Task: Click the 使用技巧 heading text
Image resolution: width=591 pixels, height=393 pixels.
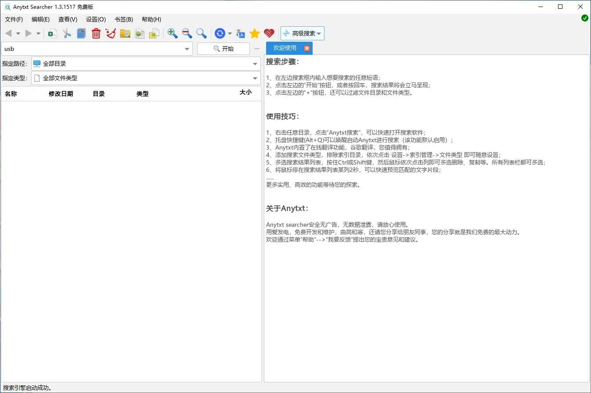Action: [x=282, y=116]
